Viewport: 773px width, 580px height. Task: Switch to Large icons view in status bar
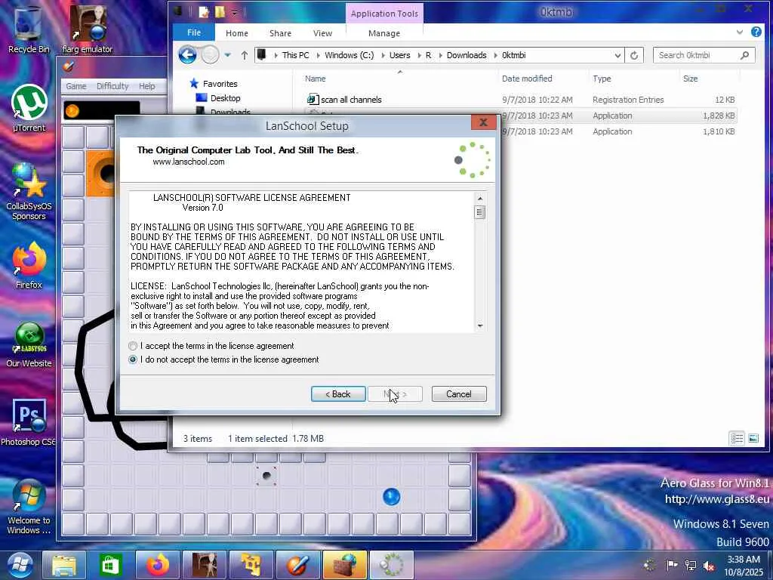tap(753, 438)
